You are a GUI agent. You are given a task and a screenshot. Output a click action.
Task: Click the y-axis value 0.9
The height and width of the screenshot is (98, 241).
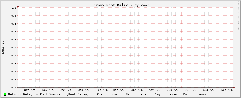(14, 15)
